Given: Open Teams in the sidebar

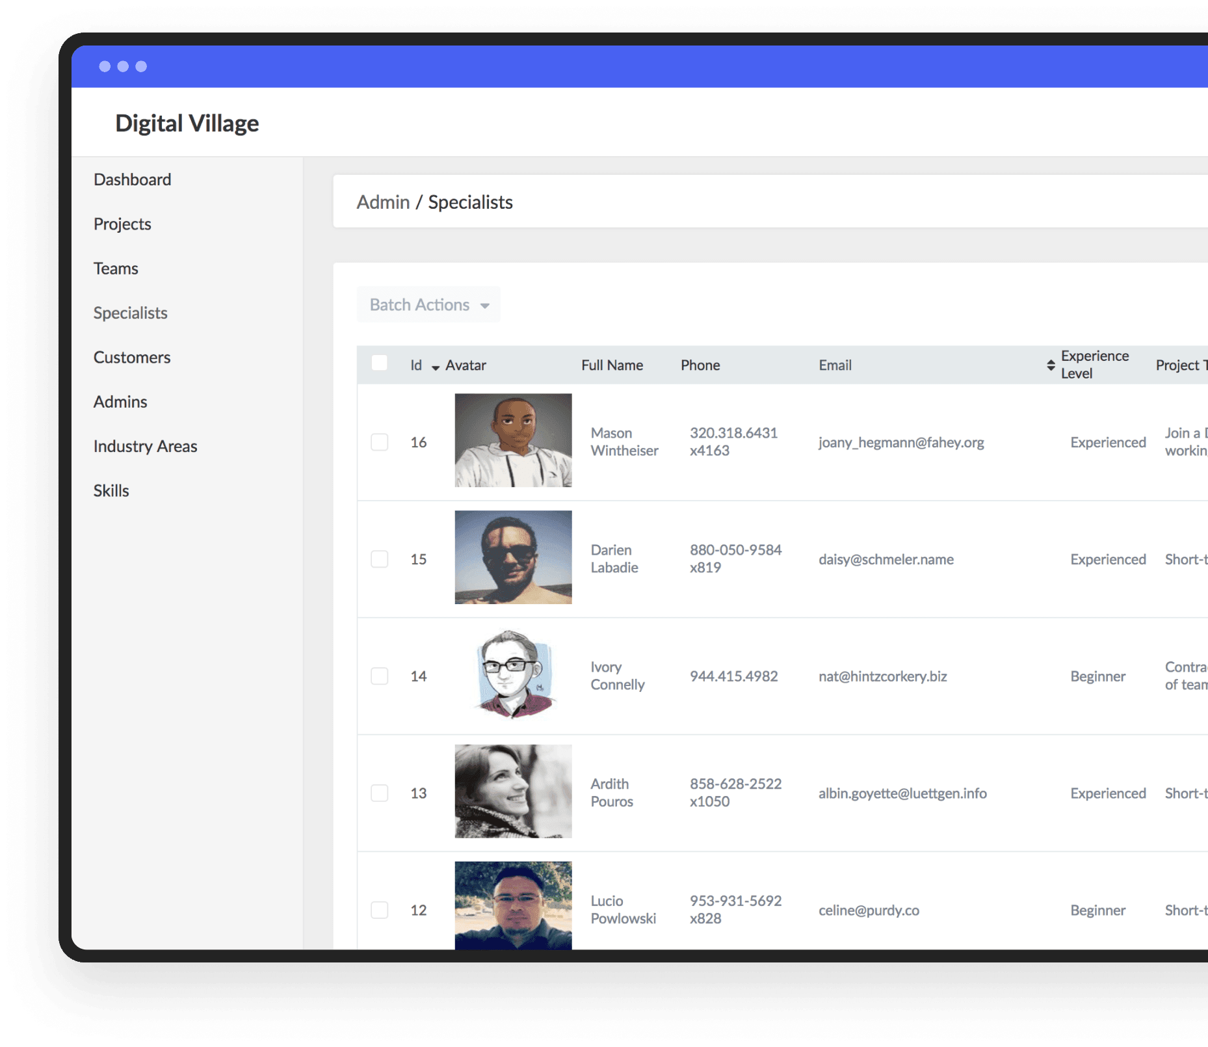Looking at the screenshot, I should tap(116, 269).
